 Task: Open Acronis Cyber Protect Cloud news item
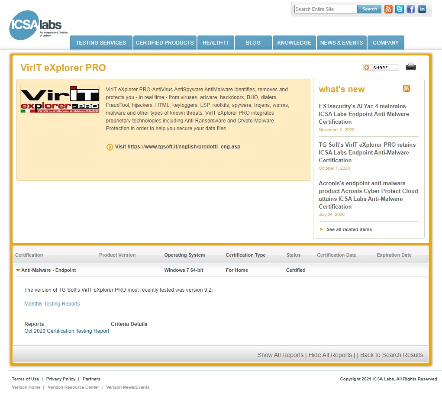pyautogui.click(x=368, y=195)
